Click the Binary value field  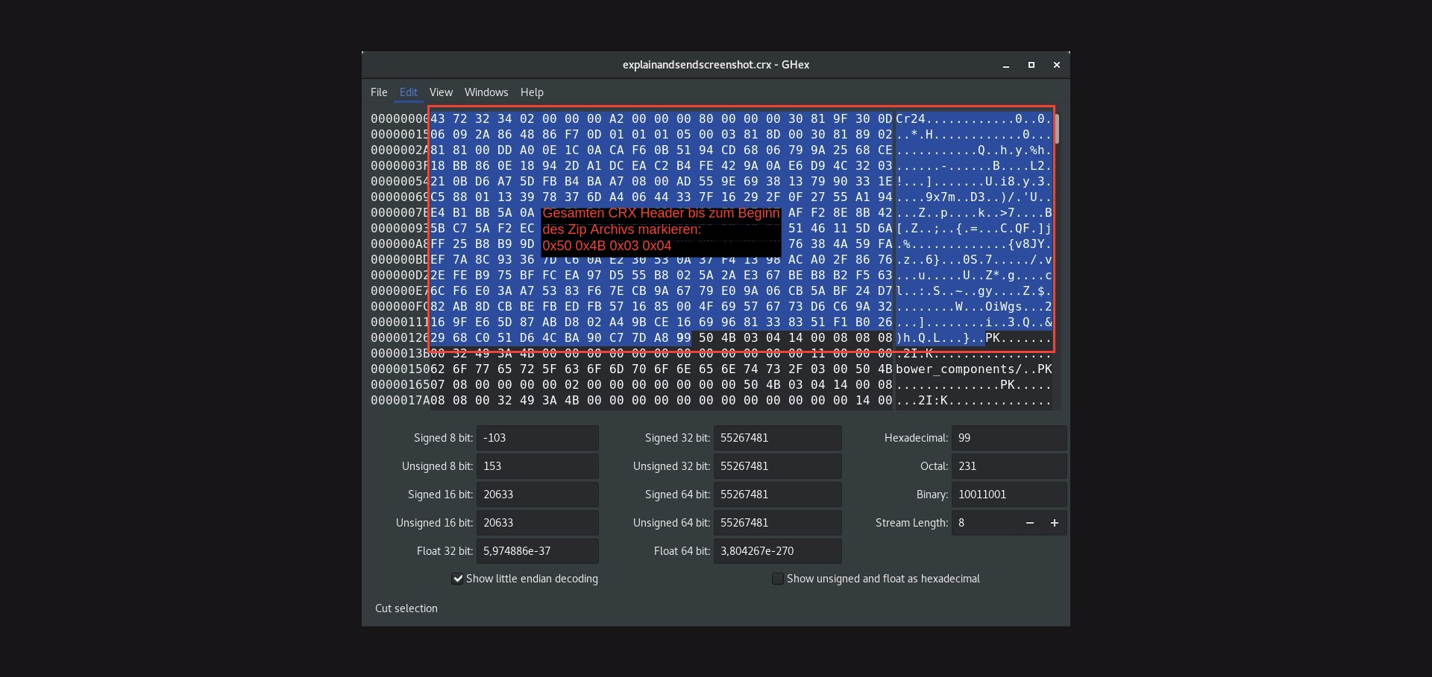coord(1008,495)
